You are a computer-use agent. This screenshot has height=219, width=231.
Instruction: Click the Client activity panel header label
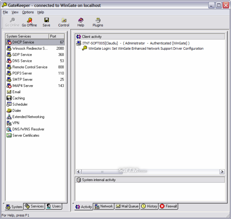click(92, 36)
